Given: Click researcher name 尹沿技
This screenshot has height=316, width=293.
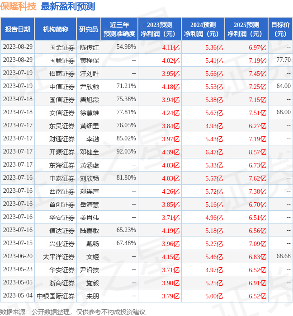Looking at the screenshot, I should 90,270.
